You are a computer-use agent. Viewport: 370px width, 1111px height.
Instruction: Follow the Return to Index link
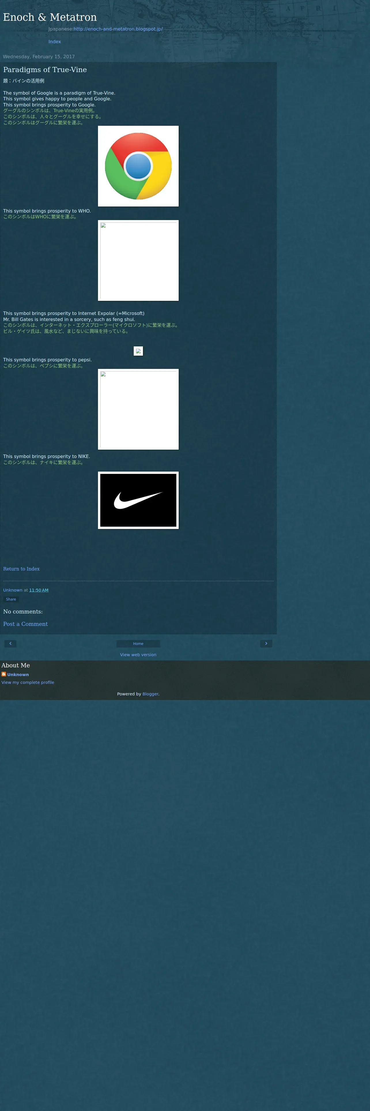[x=22, y=569]
